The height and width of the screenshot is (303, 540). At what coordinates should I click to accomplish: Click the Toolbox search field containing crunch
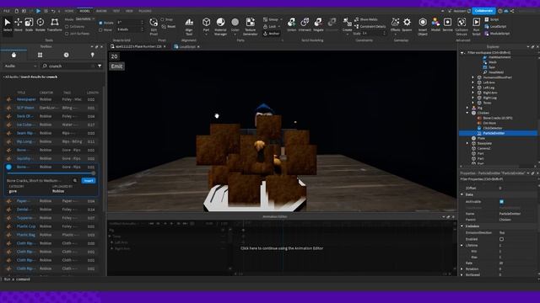68,66
